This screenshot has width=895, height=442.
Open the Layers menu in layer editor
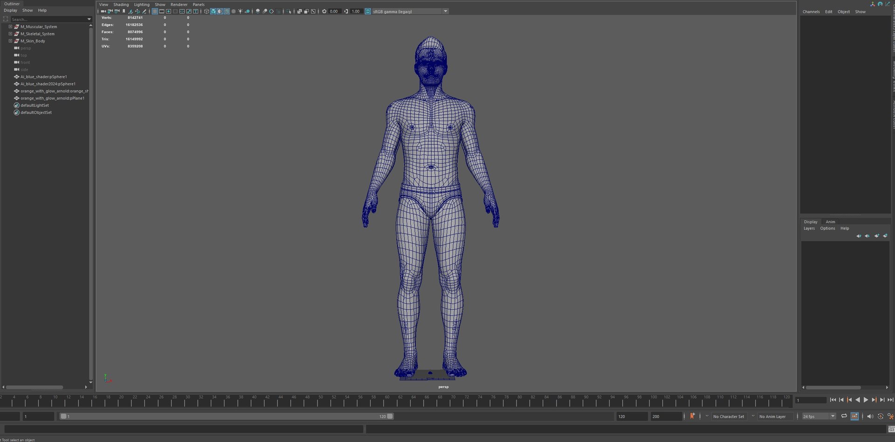coord(809,228)
